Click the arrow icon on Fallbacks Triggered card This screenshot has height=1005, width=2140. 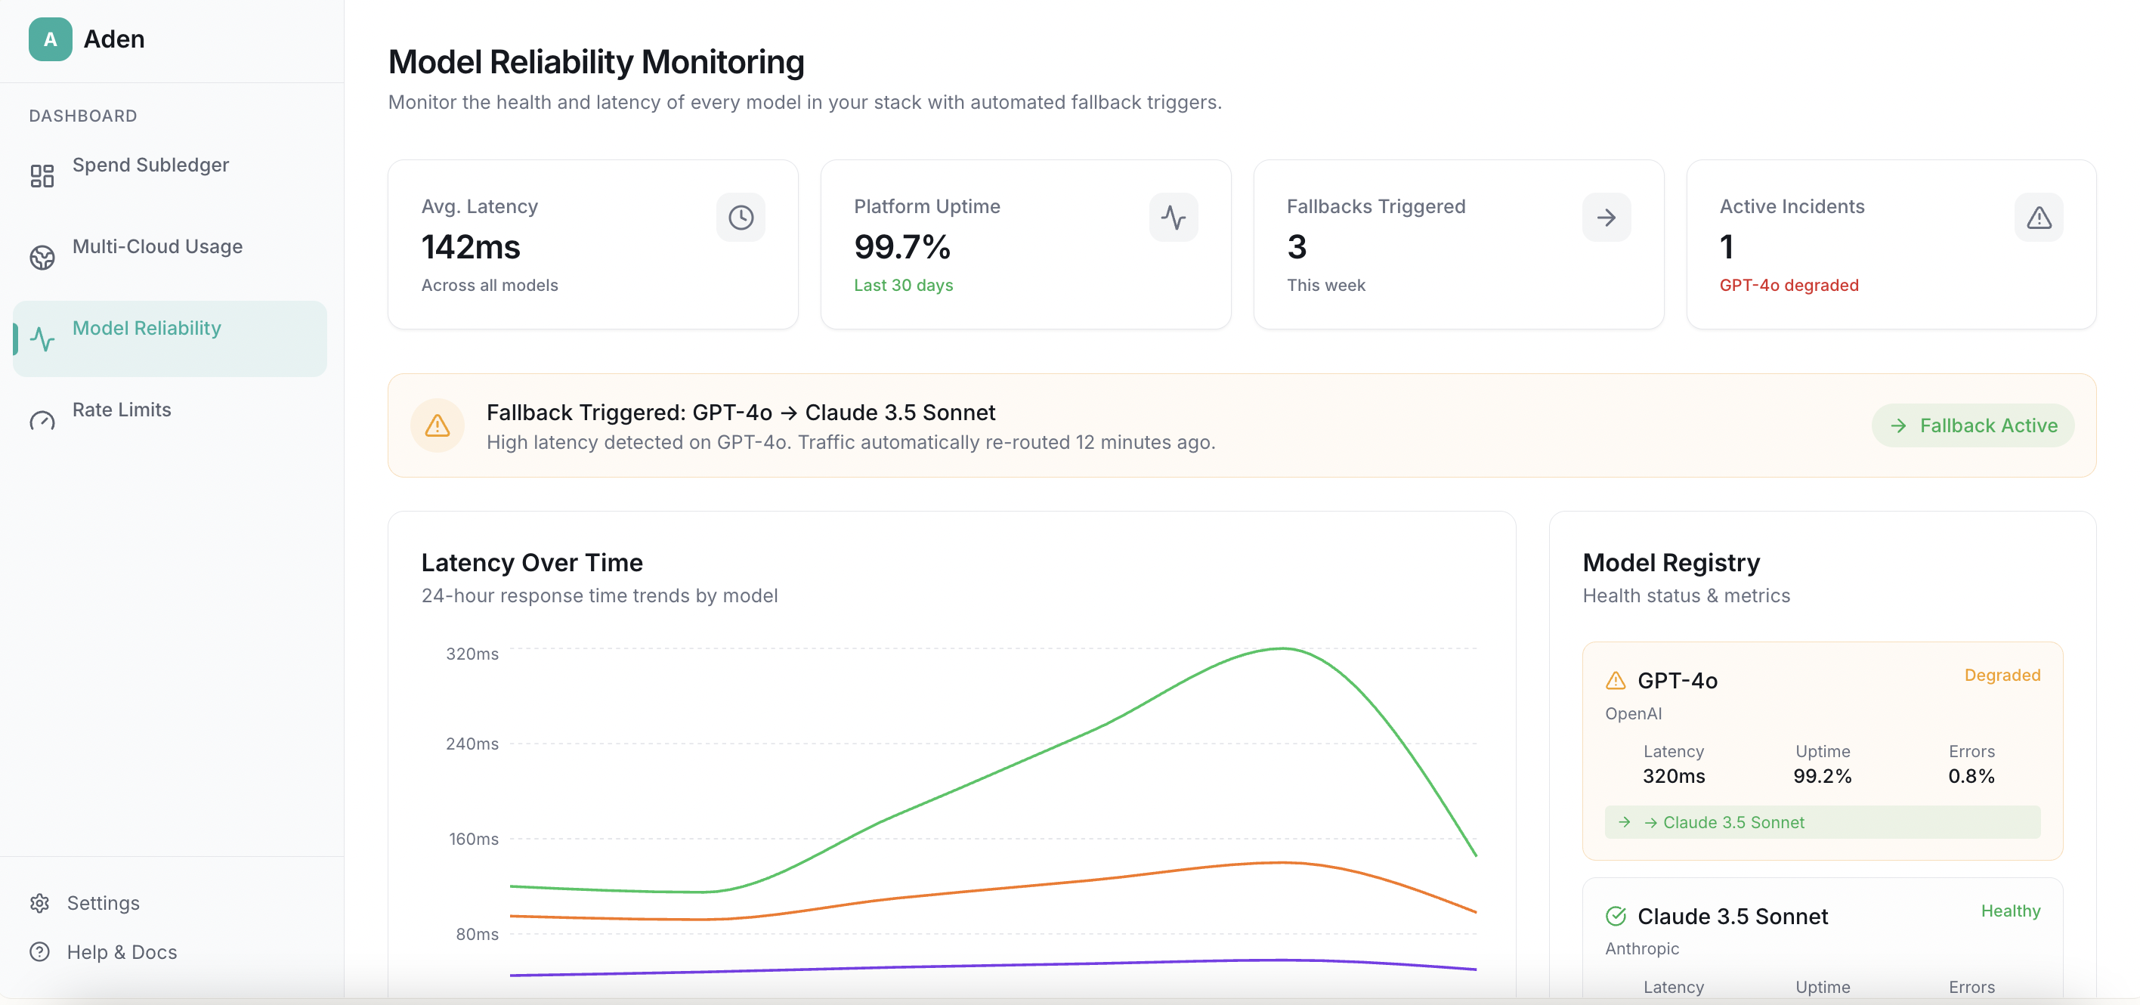click(1606, 218)
